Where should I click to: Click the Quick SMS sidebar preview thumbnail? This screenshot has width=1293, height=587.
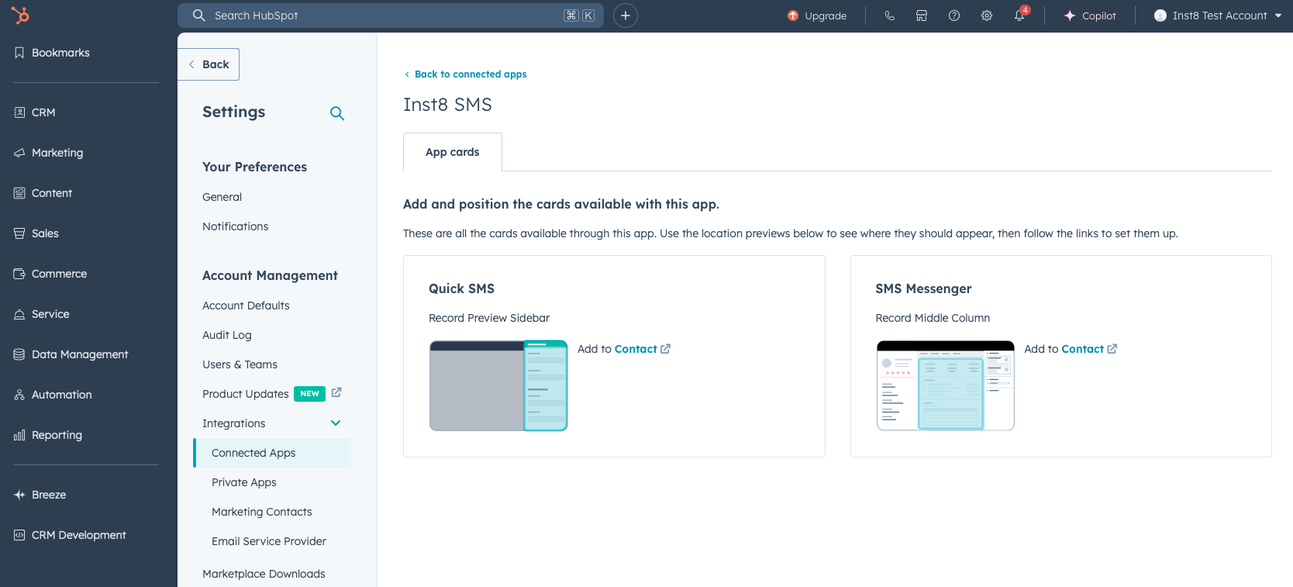click(x=498, y=385)
